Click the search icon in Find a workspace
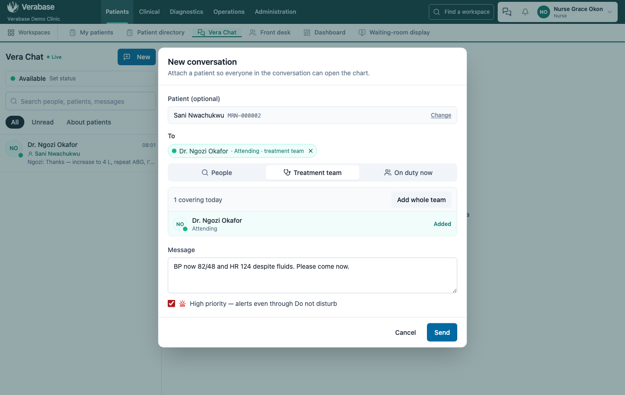The image size is (625, 395). 437,12
